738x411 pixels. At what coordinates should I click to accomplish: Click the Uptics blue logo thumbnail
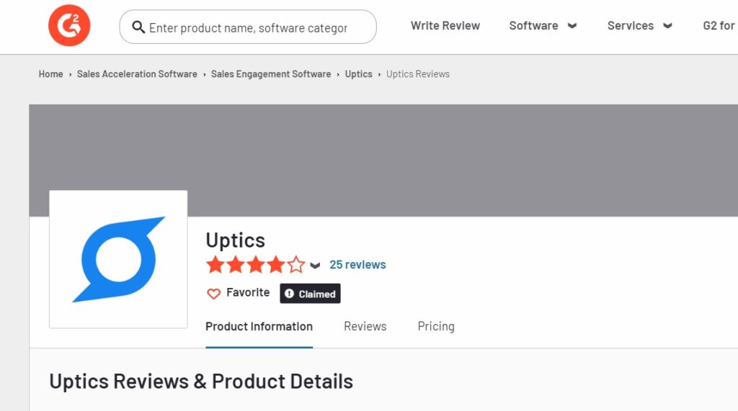118,259
